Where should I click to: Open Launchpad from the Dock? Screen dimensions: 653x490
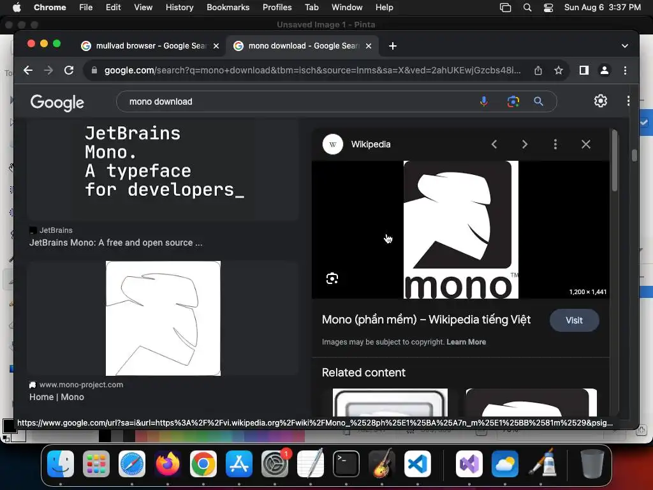[96, 464]
